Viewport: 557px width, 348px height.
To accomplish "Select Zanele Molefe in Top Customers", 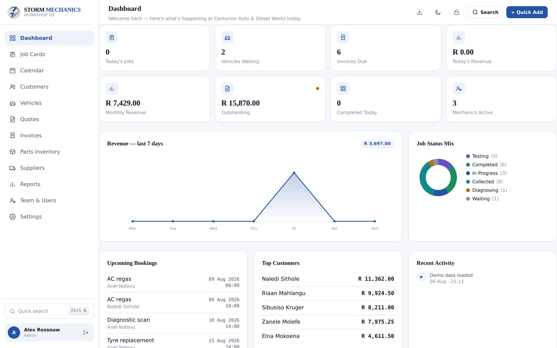I will point(328,322).
